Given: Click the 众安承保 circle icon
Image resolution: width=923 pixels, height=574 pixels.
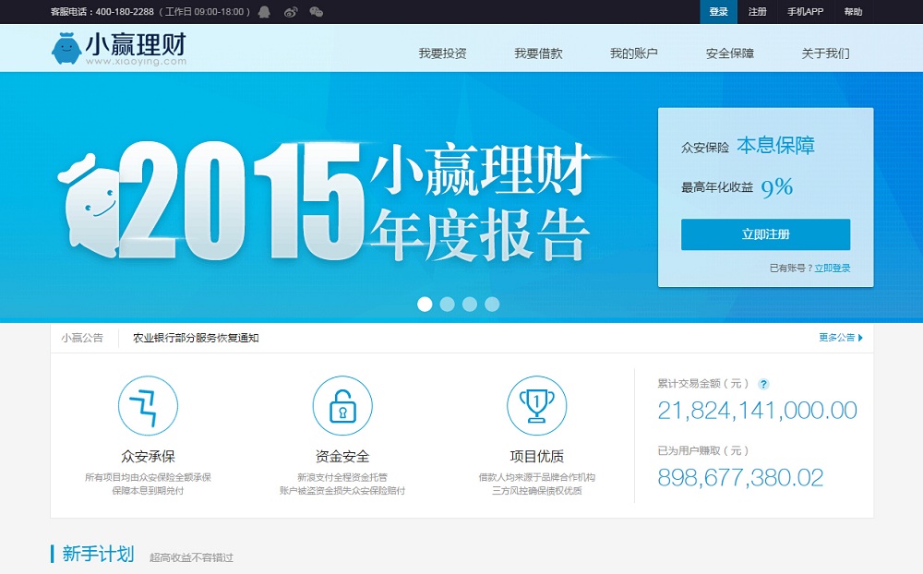Looking at the screenshot, I should pos(148,406).
